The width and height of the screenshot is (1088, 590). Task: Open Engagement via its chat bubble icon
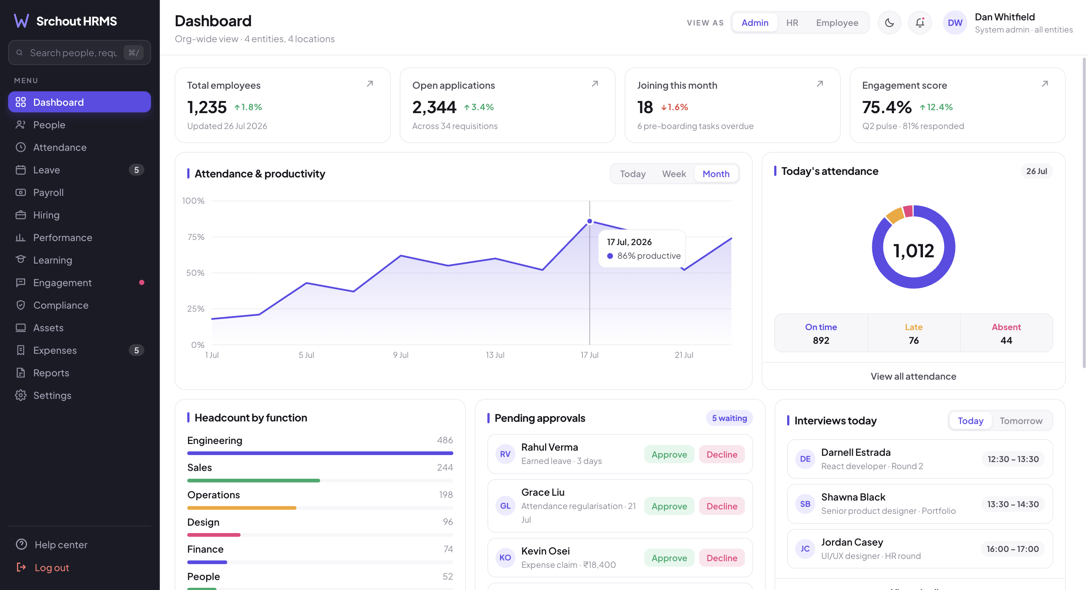21,282
